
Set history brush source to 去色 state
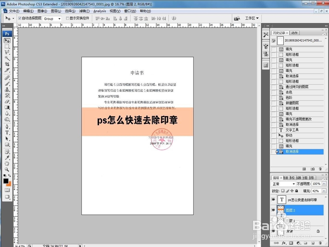[x=274, y=92]
